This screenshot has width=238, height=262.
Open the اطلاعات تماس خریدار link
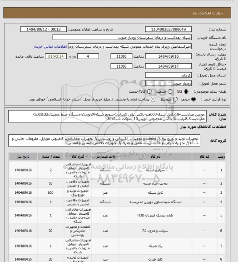point(50,46)
